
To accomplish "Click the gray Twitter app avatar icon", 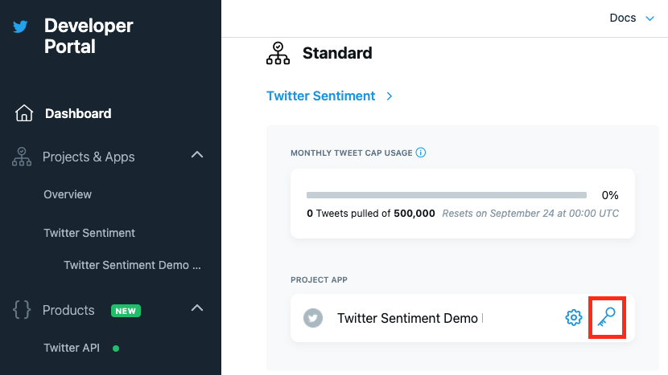I will point(313,318).
